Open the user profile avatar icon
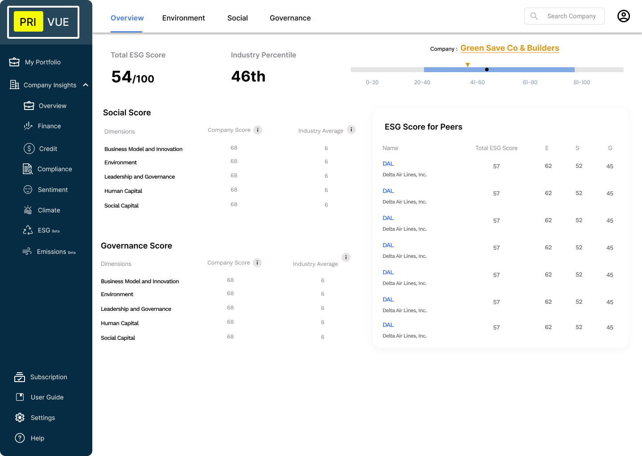 pyautogui.click(x=624, y=16)
